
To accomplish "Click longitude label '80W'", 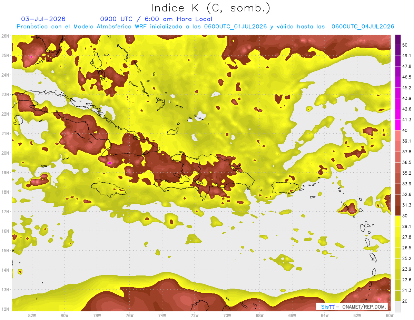I will point(65,316).
